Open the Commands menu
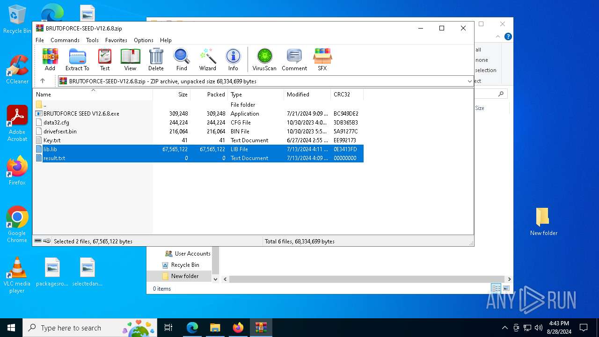This screenshot has height=337, width=599. pos(65,40)
